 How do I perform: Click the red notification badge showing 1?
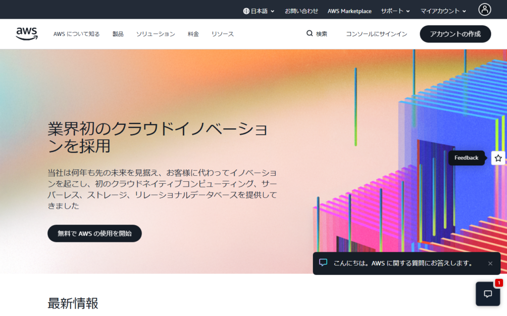click(499, 283)
